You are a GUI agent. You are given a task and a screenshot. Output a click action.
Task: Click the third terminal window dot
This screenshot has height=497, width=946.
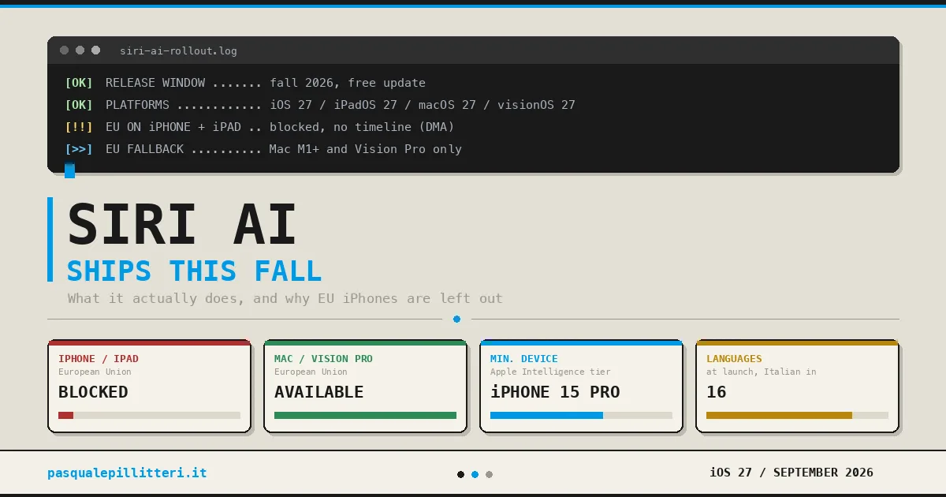[96, 50]
